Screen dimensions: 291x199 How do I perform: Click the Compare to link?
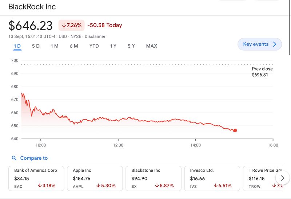point(34,158)
